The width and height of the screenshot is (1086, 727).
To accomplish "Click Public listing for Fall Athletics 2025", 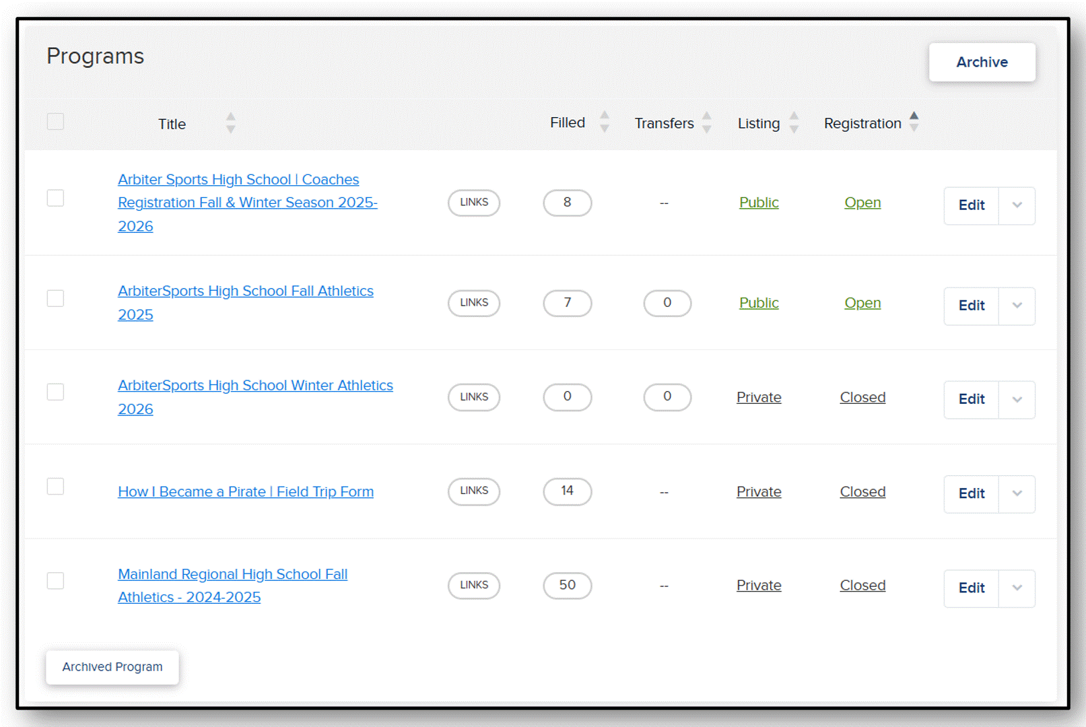I will pos(759,303).
